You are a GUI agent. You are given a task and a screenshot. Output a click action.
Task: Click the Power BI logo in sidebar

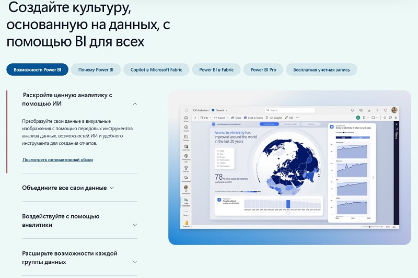pyautogui.click(x=186, y=223)
